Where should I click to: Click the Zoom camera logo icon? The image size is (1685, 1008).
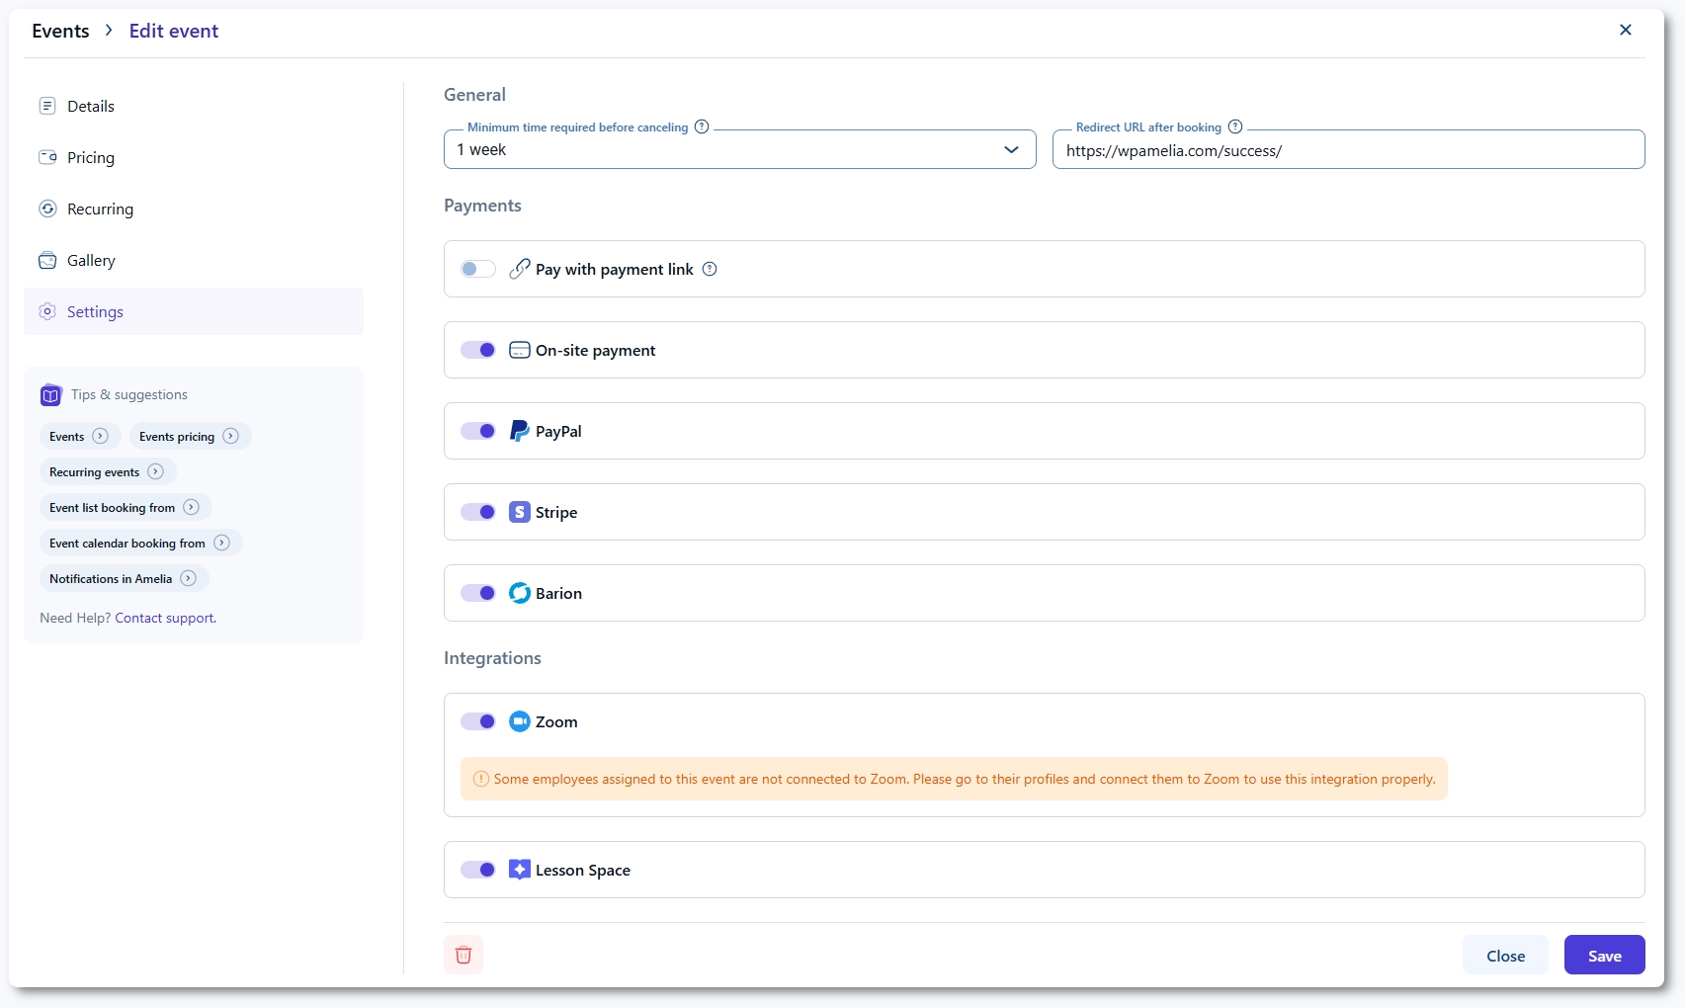(x=519, y=721)
